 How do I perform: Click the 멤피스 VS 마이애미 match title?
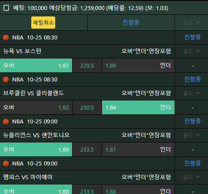click(28, 177)
